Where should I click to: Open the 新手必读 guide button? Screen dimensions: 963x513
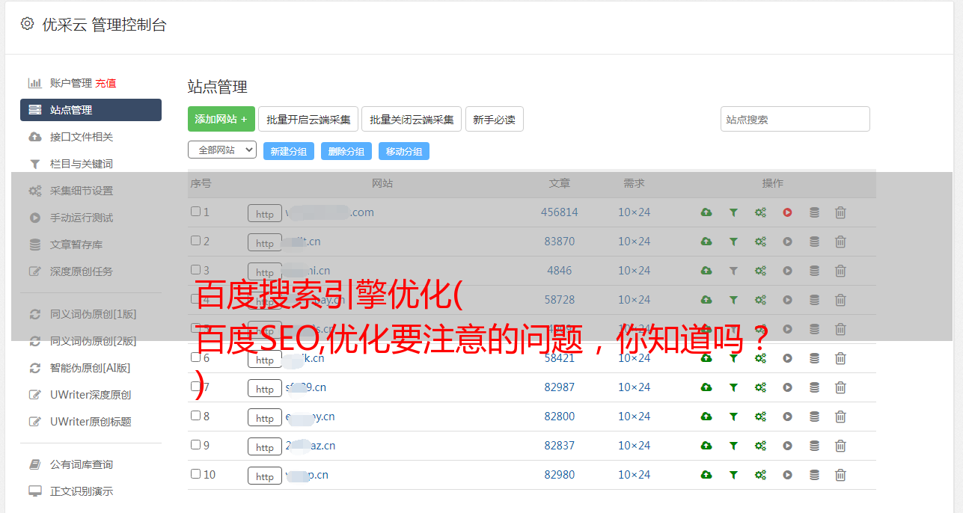[x=494, y=119]
